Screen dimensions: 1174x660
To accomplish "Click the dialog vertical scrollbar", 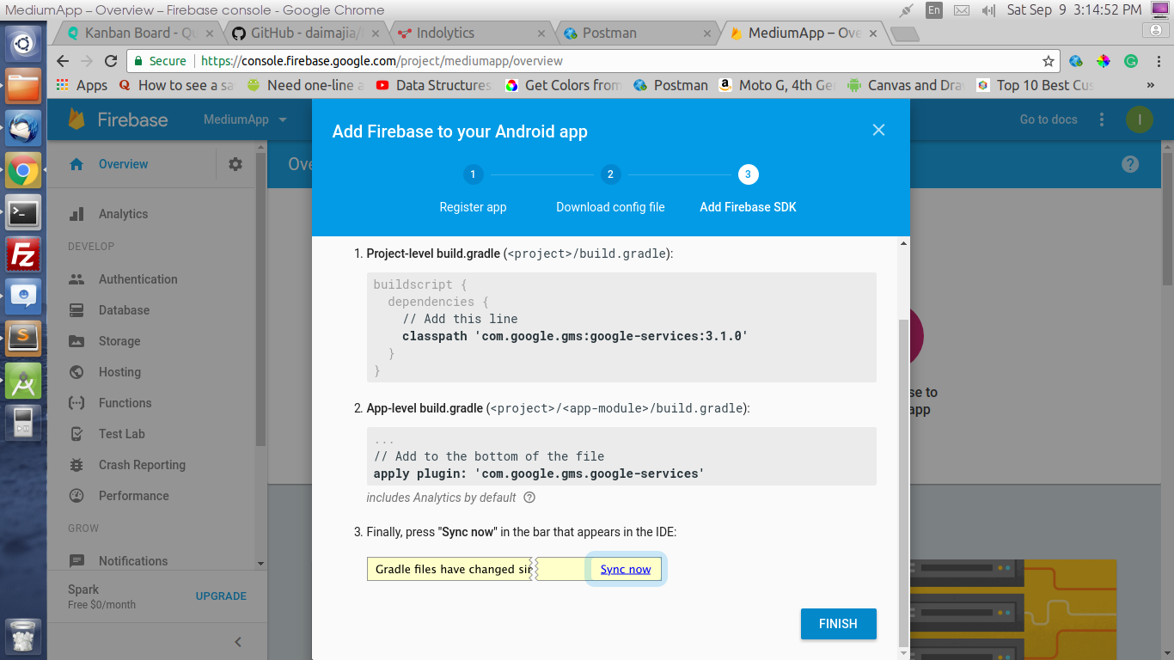I will click(902, 481).
